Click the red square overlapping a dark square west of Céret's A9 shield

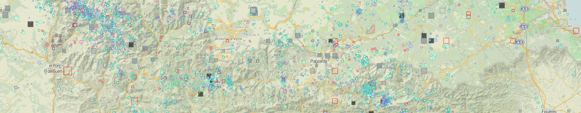coord(513,41)
